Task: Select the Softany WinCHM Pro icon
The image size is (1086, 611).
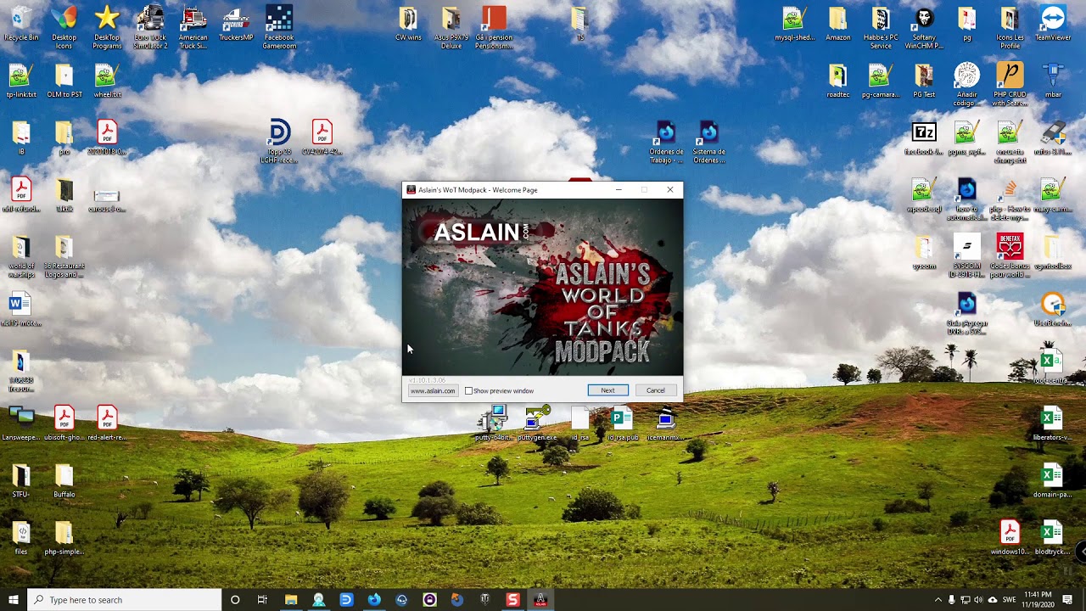Action: [924, 27]
